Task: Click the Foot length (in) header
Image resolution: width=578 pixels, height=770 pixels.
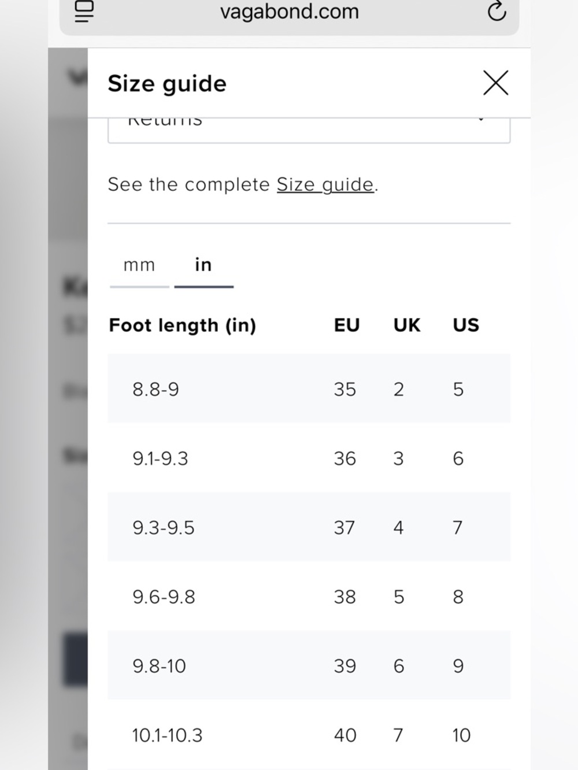Action: [182, 325]
